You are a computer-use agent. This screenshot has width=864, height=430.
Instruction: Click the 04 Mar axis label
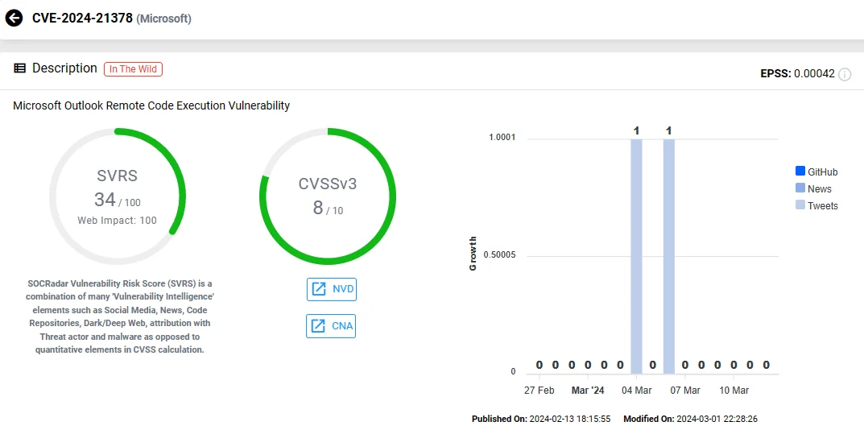coord(636,391)
